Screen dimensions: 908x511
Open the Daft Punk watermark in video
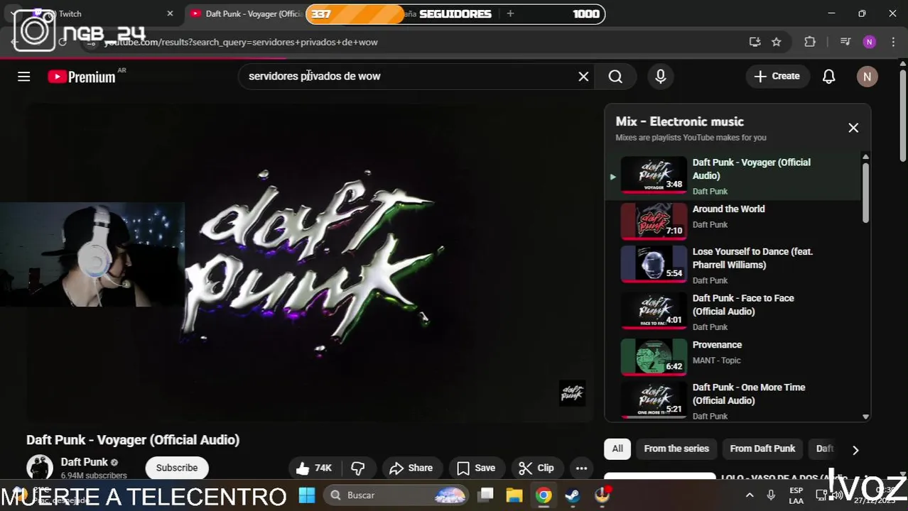coord(572,393)
